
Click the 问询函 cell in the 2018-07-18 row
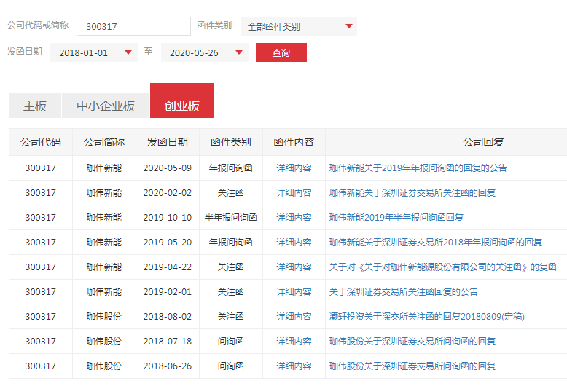pos(231,341)
